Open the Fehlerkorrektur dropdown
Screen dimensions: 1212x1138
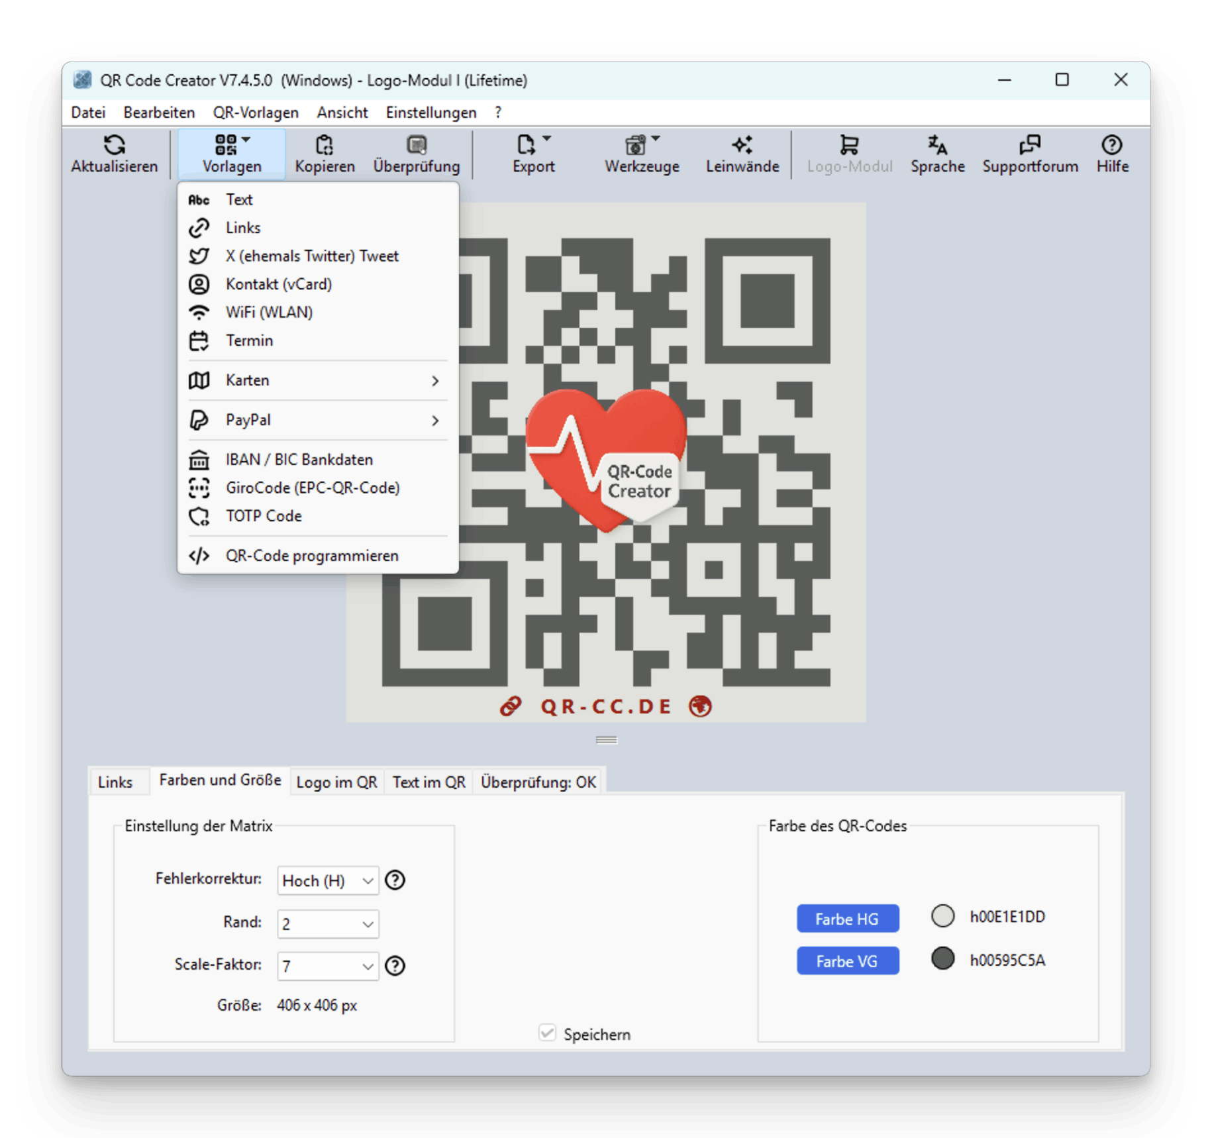click(328, 880)
